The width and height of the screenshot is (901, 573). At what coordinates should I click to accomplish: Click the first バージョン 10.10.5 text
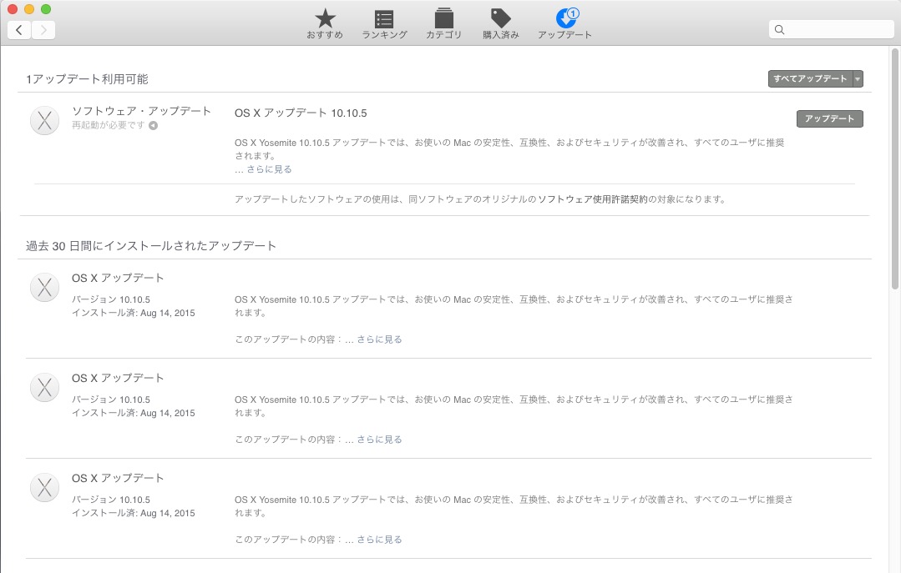pos(111,299)
